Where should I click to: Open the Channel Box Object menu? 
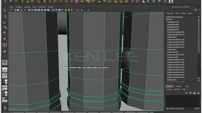click(x=183, y=13)
